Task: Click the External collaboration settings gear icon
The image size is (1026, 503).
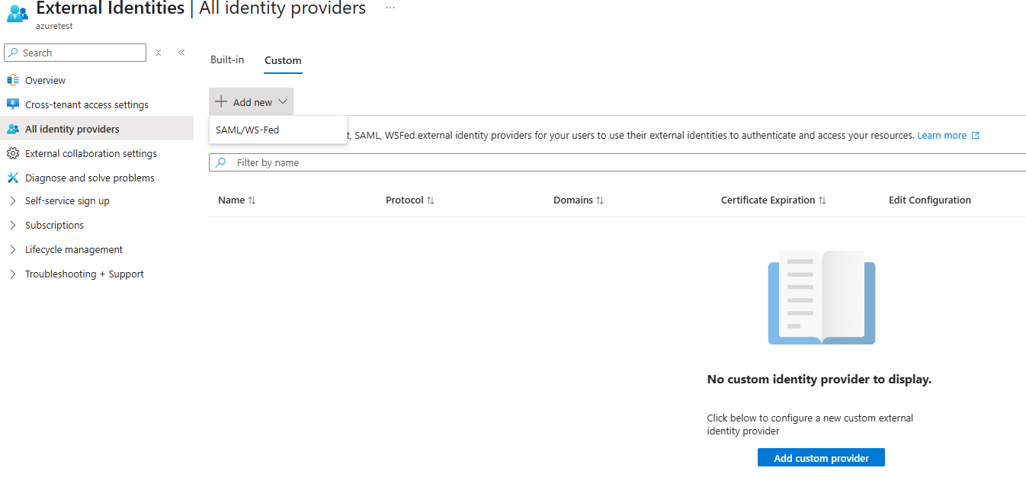Action: pyautogui.click(x=12, y=153)
